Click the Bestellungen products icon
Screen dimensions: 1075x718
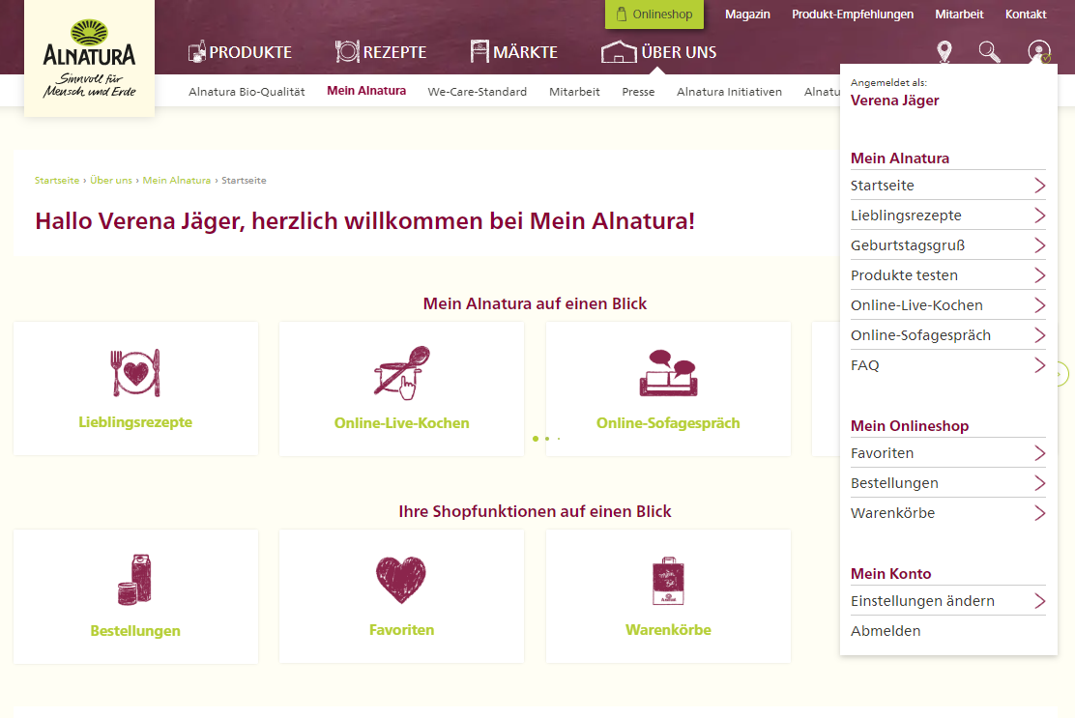(x=135, y=580)
